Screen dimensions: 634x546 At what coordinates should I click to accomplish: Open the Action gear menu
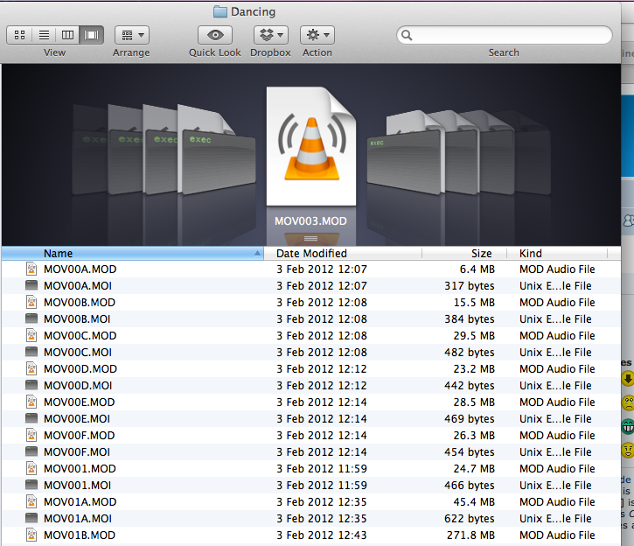[317, 35]
